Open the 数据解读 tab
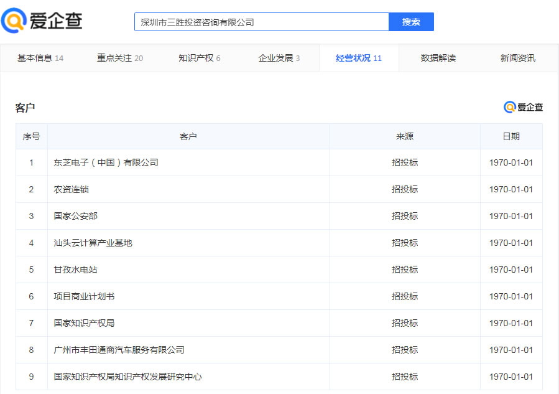The width and height of the screenshot is (559, 394). pos(438,58)
